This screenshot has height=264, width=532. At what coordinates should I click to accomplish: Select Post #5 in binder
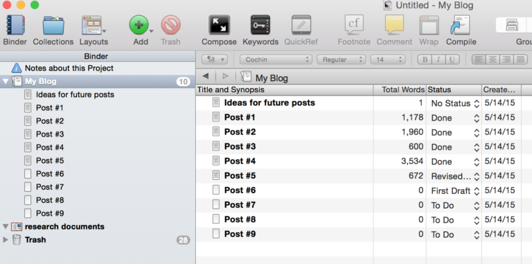pos(50,161)
